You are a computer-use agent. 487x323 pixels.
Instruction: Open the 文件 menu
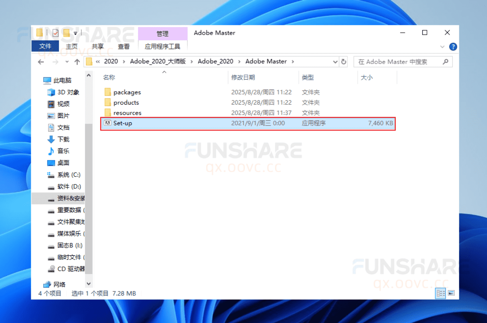click(x=45, y=46)
